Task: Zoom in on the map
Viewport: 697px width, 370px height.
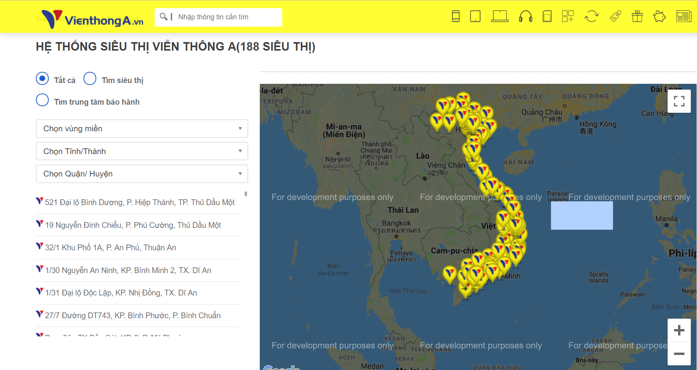Action: coord(679,330)
